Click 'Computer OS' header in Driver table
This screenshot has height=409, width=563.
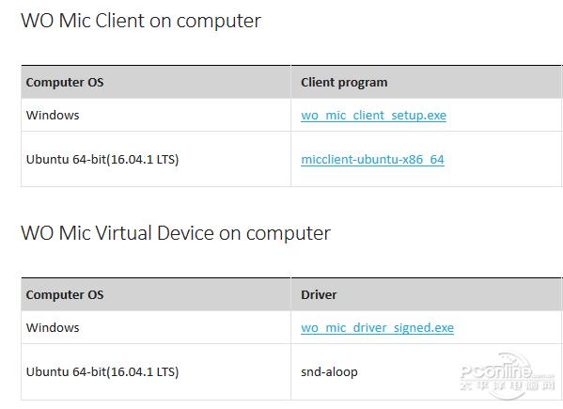tap(65, 295)
